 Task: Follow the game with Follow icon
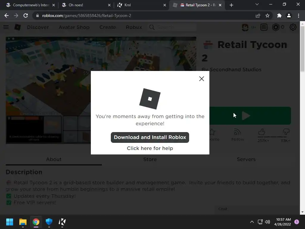[x=237, y=134]
